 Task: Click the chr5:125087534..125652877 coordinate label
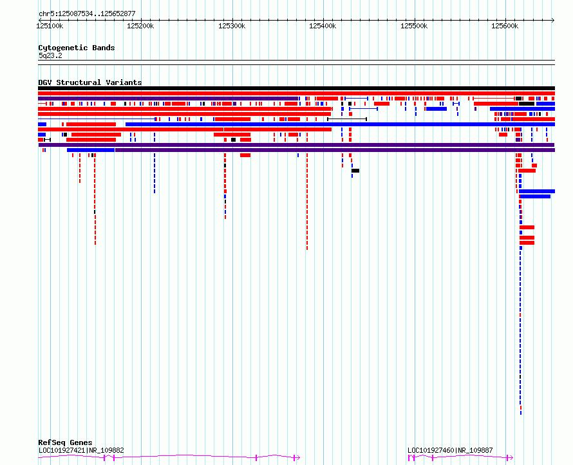87,14
